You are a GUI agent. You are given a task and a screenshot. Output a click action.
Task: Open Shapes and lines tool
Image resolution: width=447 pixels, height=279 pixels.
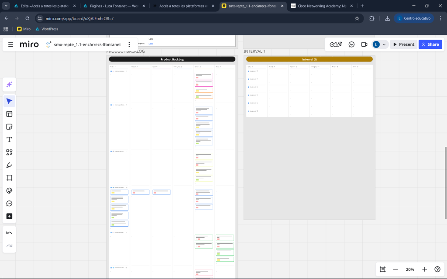(9, 153)
